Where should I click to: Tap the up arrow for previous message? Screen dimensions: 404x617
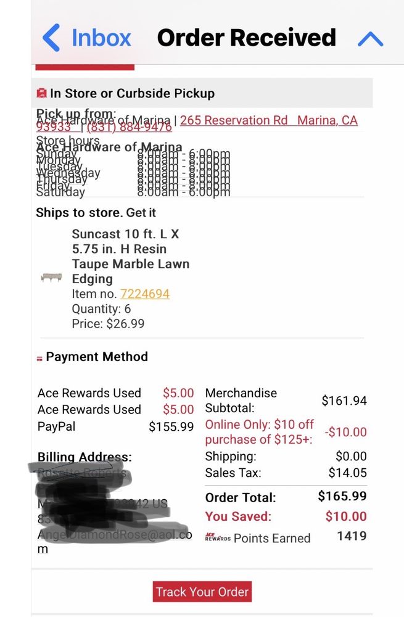[370, 39]
